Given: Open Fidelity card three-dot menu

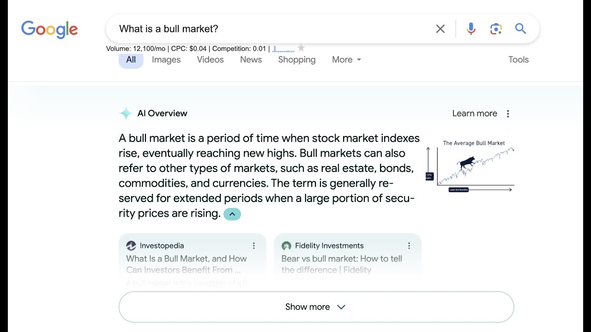Looking at the screenshot, I should click(409, 246).
